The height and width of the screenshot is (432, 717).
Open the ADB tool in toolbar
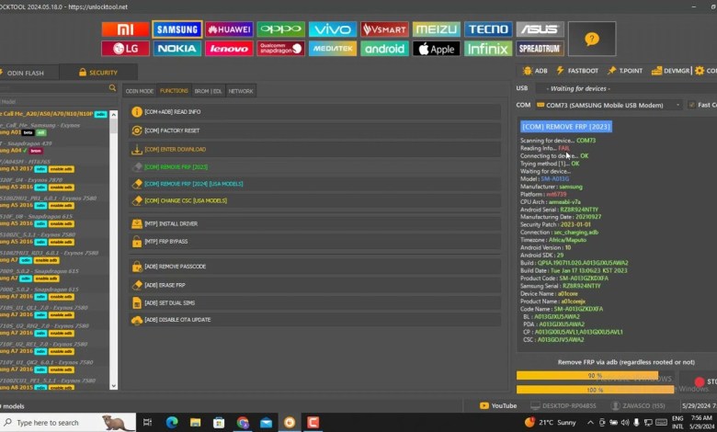pyautogui.click(x=535, y=71)
